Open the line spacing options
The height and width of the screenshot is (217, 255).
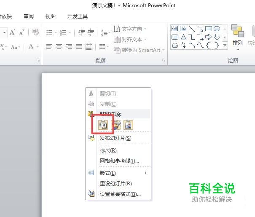[105, 33]
